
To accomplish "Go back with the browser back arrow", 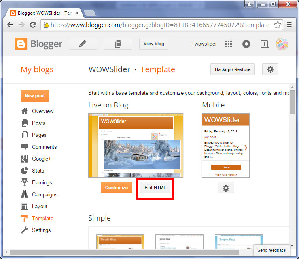I will (x=10, y=25).
